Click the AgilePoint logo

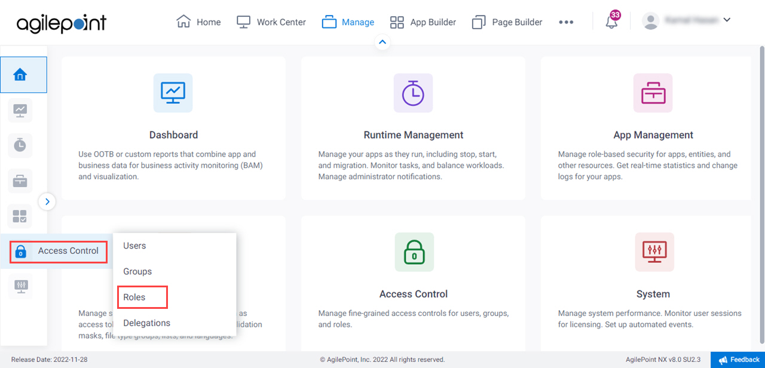pyautogui.click(x=62, y=23)
